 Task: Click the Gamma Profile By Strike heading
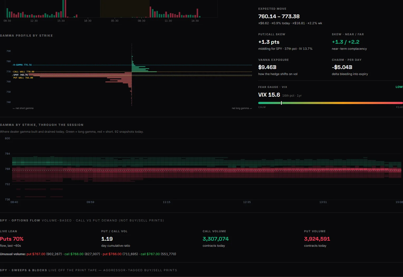tap(26, 36)
